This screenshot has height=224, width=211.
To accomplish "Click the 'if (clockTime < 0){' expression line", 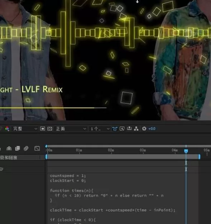I will pos(73,220).
